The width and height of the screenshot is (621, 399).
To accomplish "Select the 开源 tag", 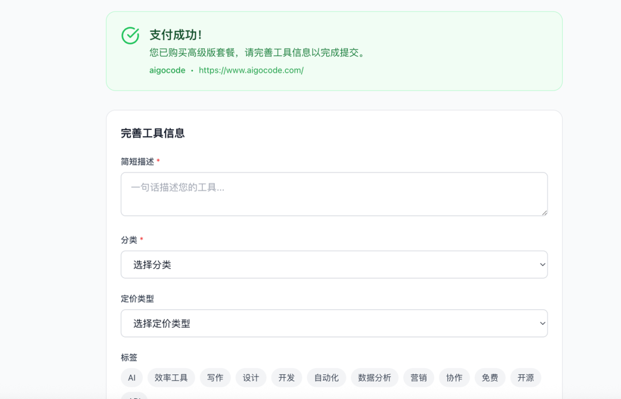I will click(x=526, y=378).
